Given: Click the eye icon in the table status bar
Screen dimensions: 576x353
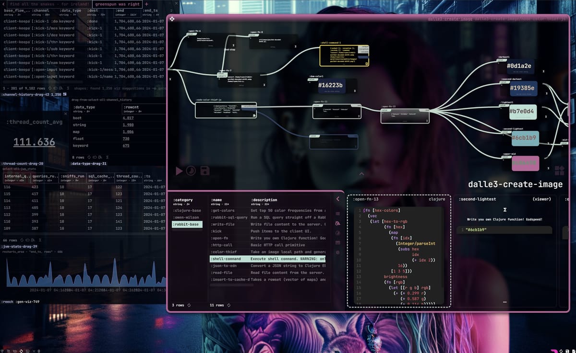Looking at the screenshot, I should 54,88.
